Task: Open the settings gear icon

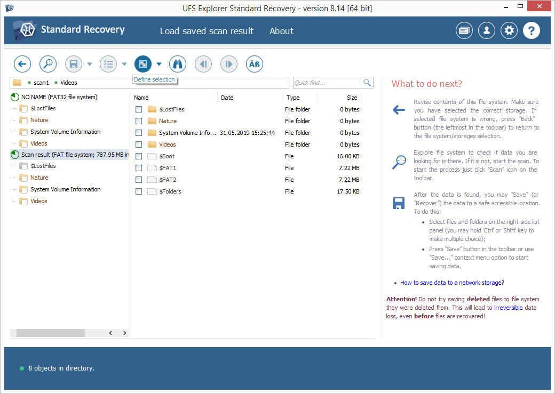Action: (509, 30)
